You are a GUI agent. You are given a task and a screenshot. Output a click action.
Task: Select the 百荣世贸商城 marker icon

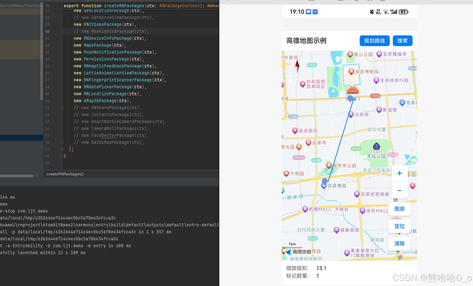click(357, 194)
